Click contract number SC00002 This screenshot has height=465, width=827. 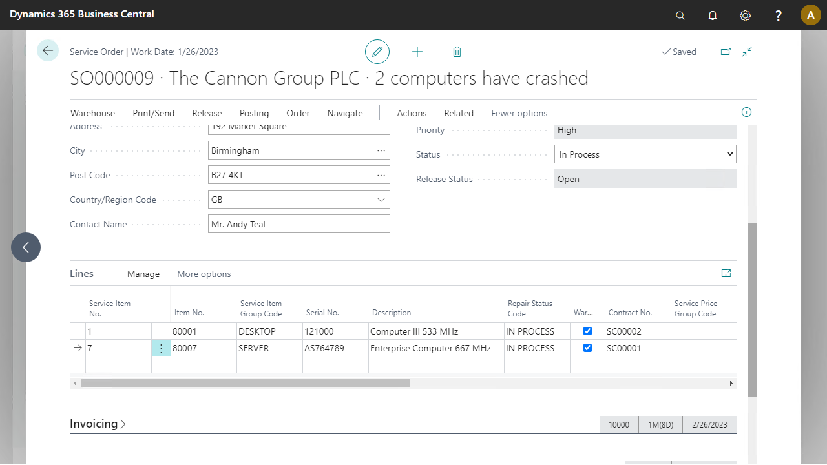tap(638, 331)
